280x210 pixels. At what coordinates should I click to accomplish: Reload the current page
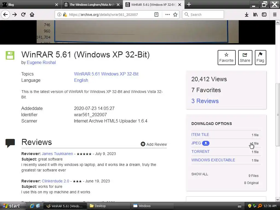23,14
